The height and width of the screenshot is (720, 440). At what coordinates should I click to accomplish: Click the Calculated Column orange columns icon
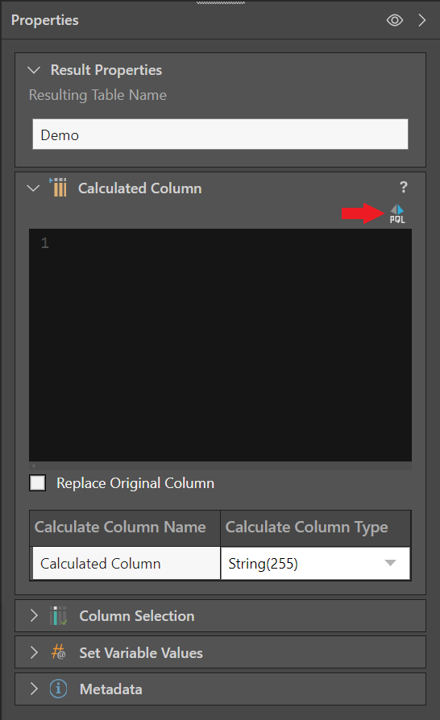(x=58, y=188)
